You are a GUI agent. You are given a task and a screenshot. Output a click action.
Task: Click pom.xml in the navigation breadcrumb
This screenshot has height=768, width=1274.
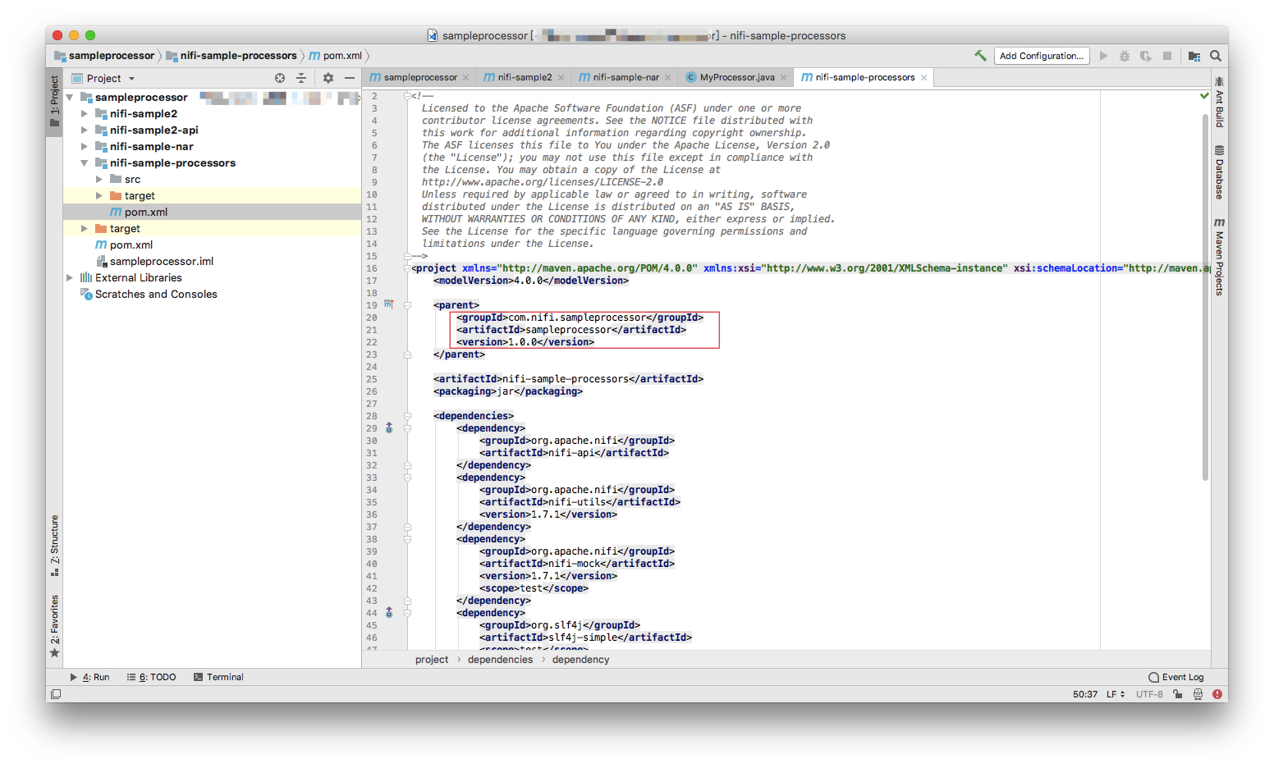(x=336, y=56)
